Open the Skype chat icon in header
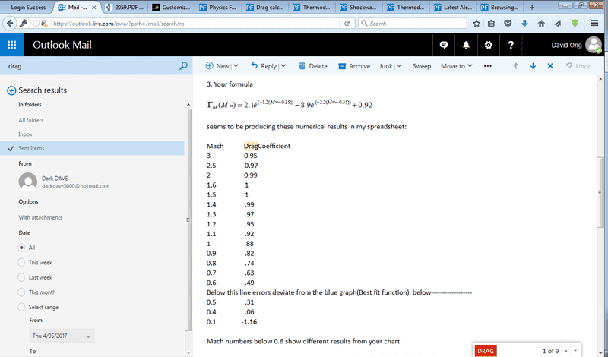This screenshot has height=357, width=608. [x=444, y=45]
